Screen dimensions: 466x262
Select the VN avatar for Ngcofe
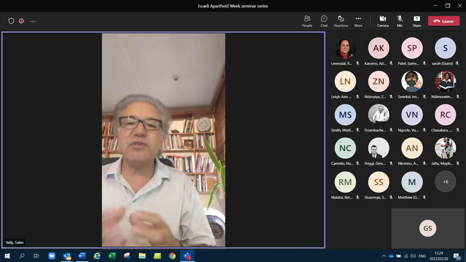click(412, 115)
